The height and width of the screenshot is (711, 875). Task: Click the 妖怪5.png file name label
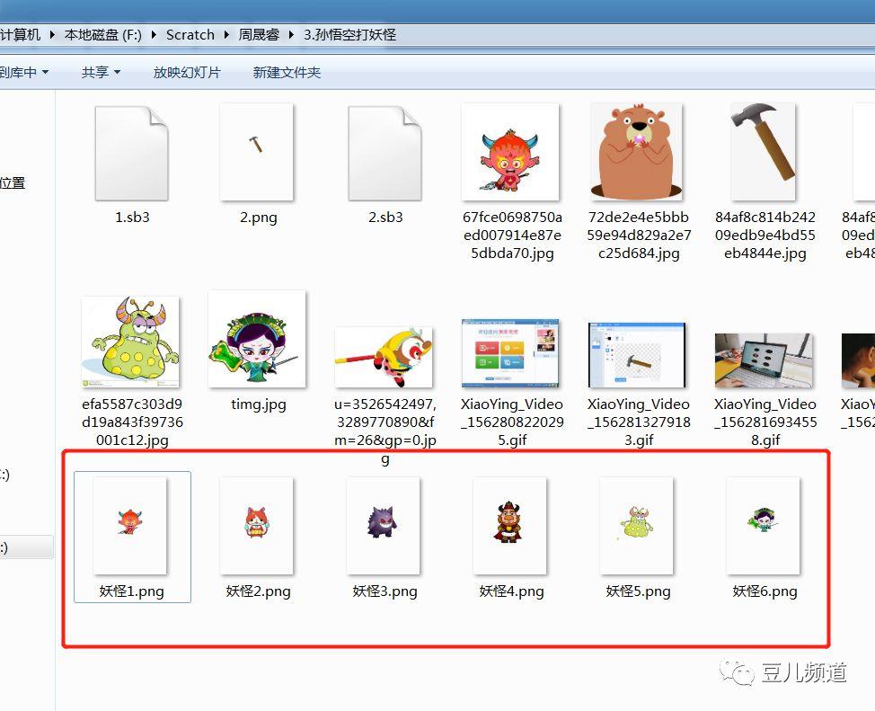pyautogui.click(x=639, y=591)
